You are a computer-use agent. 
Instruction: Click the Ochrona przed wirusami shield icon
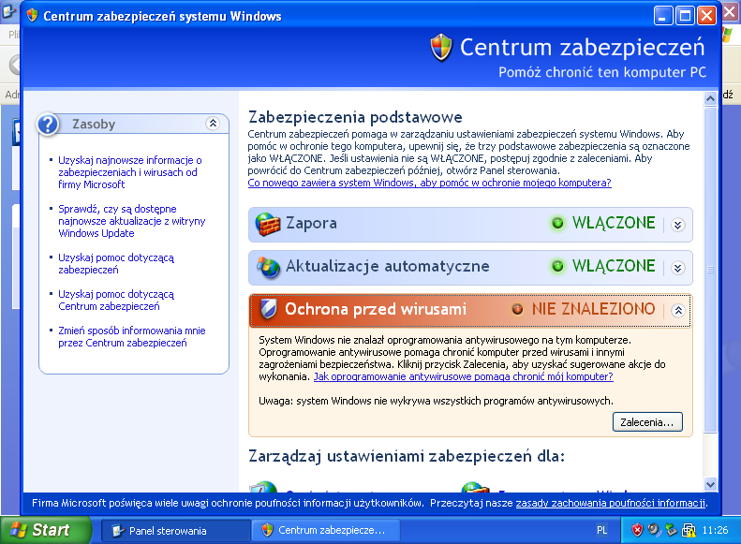click(269, 309)
